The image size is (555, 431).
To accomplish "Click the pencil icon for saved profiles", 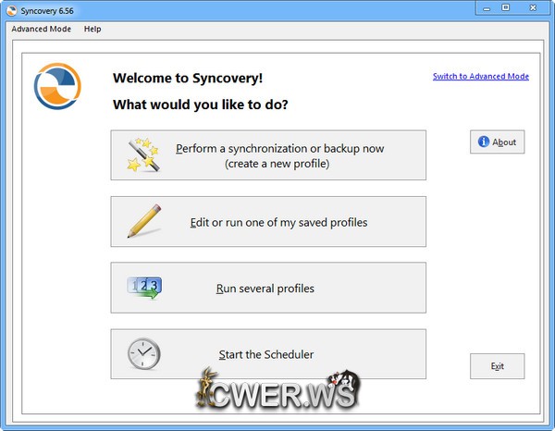I will pyautogui.click(x=144, y=221).
